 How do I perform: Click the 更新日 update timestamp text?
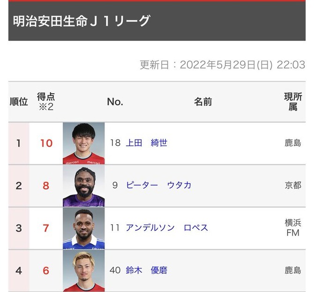pyautogui.click(x=223, y=65)
